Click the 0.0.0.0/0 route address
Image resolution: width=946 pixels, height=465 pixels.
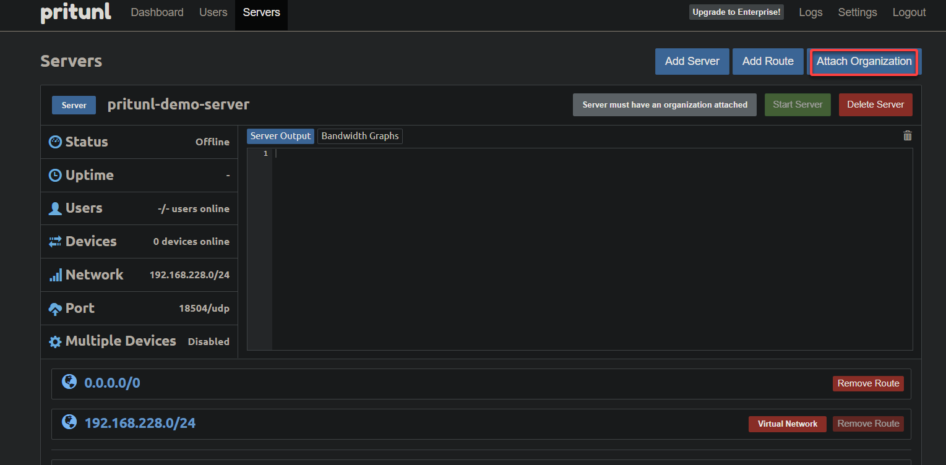112,383
